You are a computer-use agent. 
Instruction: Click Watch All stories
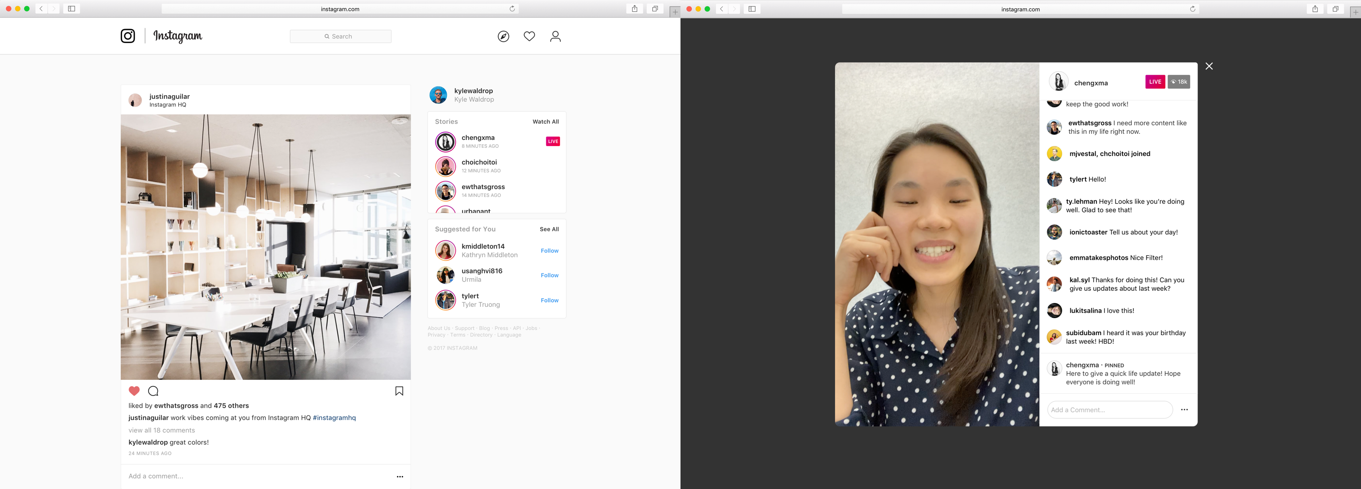click(x=545, y=122)
